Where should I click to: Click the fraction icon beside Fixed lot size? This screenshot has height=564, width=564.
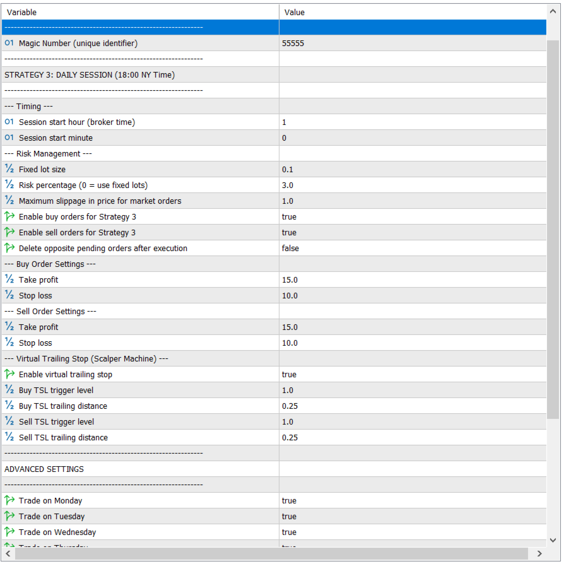click(9, 169)
